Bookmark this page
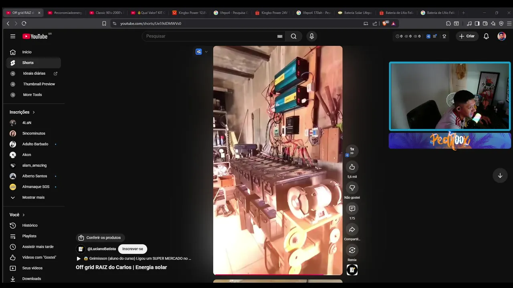This screenshot has width=513, height=288. point(104,24)
